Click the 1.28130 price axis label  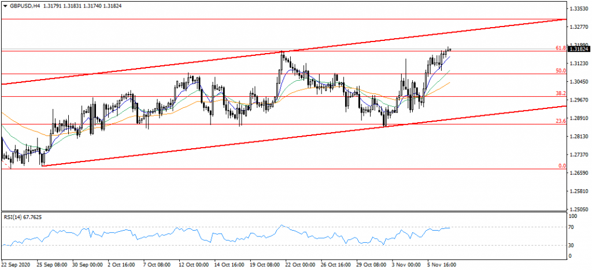(x=579, y=137)
